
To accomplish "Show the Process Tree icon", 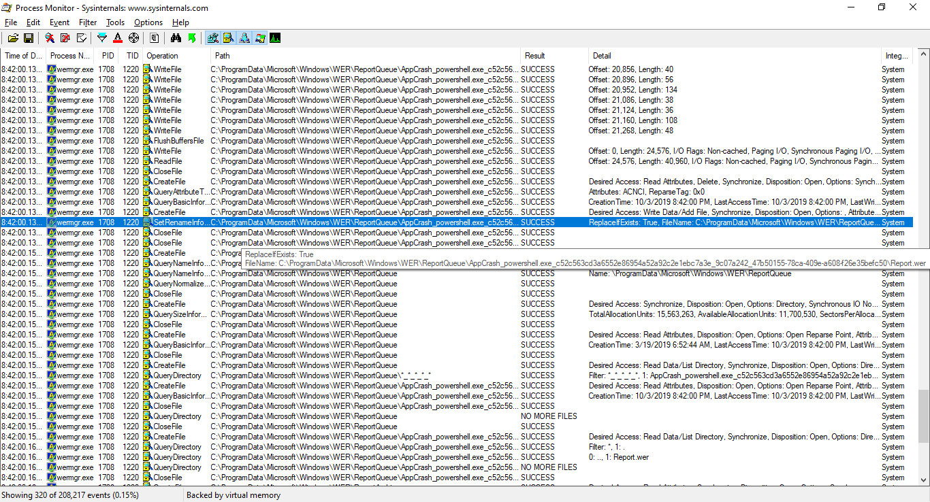I will [x=155, y=38].
